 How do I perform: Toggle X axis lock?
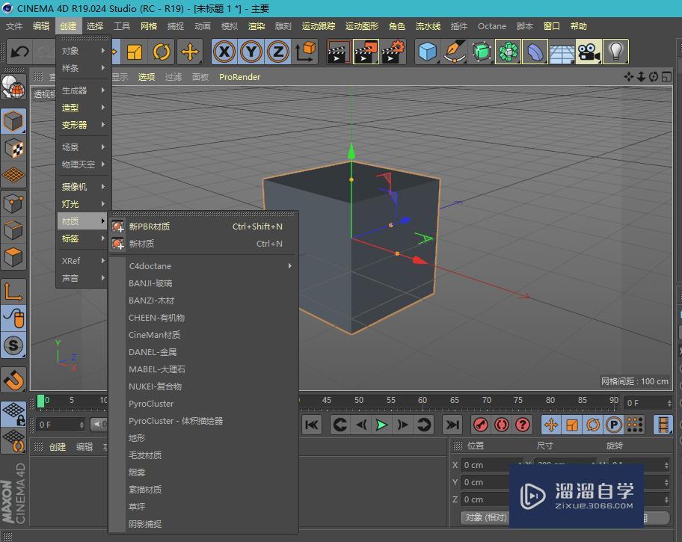point(224,52)
